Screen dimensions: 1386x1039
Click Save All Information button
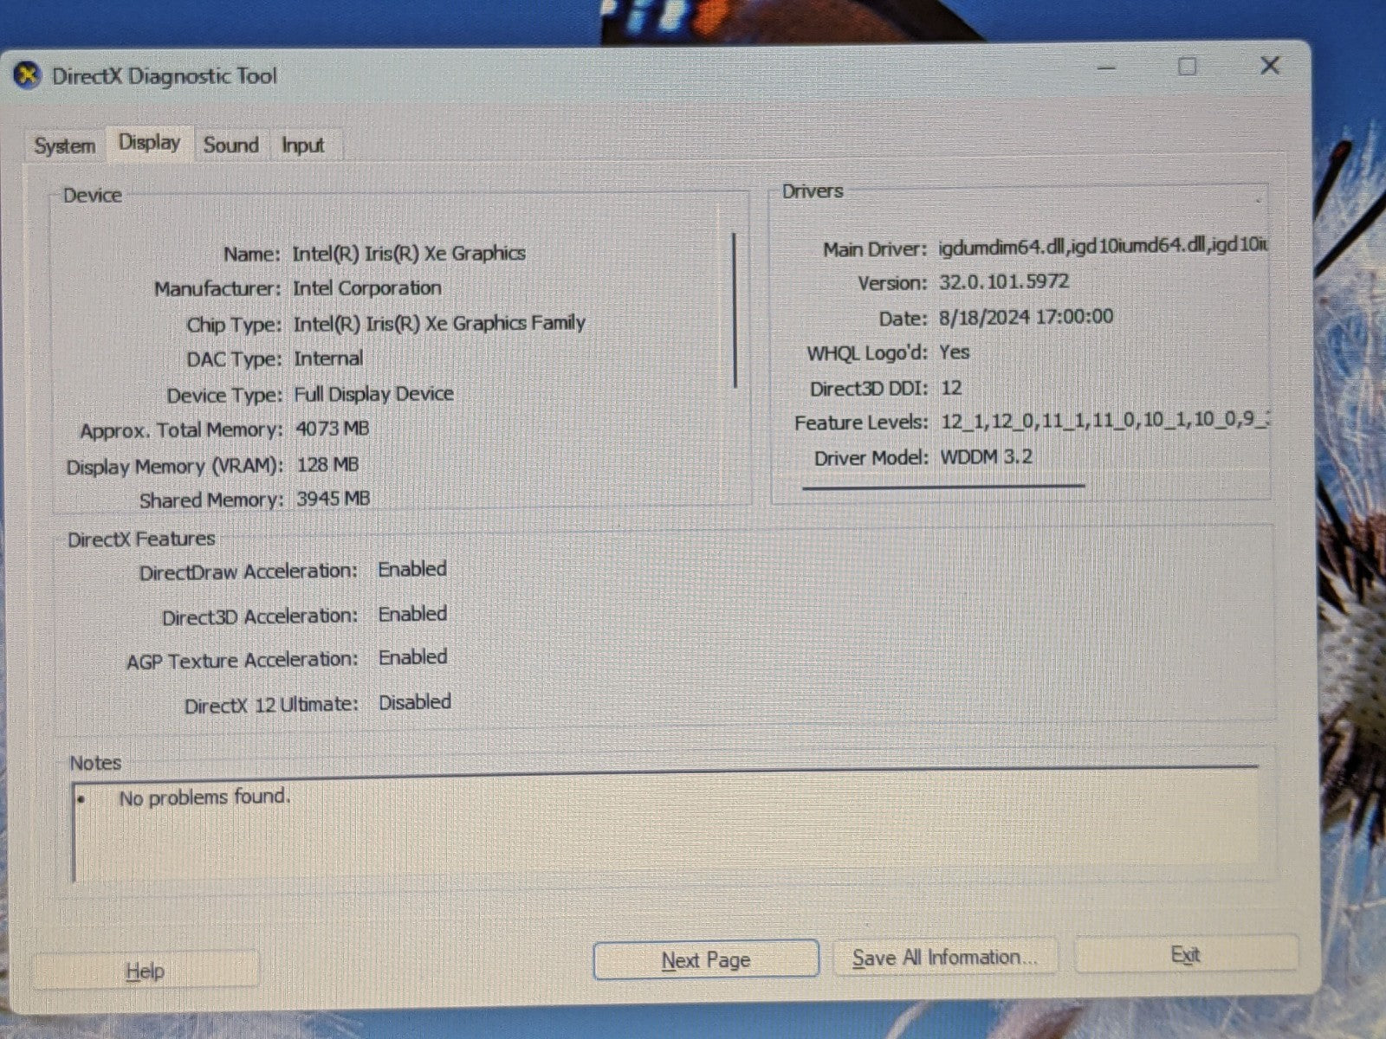click(x=944, y=958)
